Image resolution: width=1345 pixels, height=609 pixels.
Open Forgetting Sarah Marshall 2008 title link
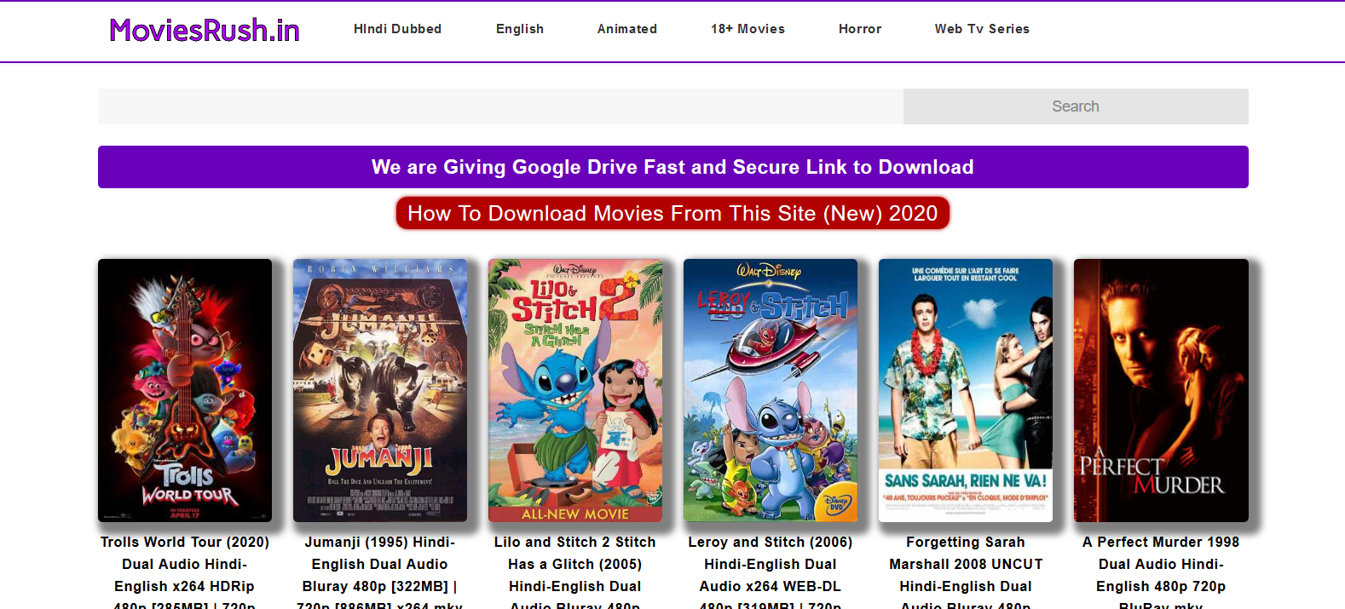pyautogui.click(x=966, y=572)
